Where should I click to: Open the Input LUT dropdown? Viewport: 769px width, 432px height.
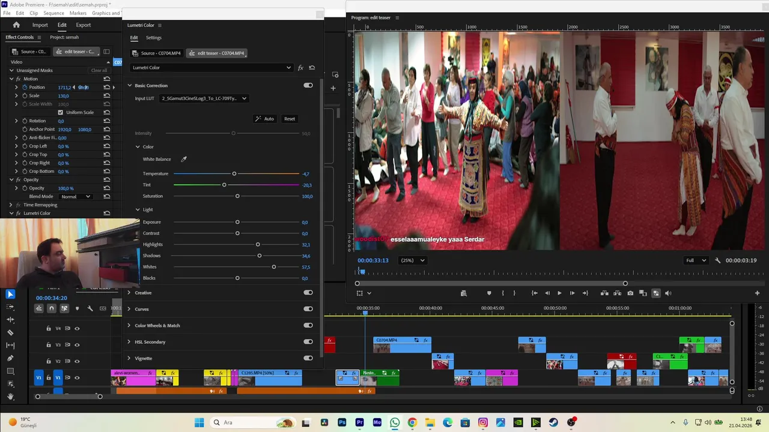point(204,98)
